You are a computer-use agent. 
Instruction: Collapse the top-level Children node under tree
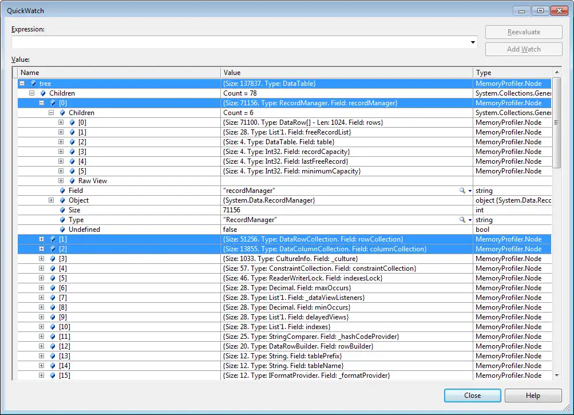tap(32, 93)
